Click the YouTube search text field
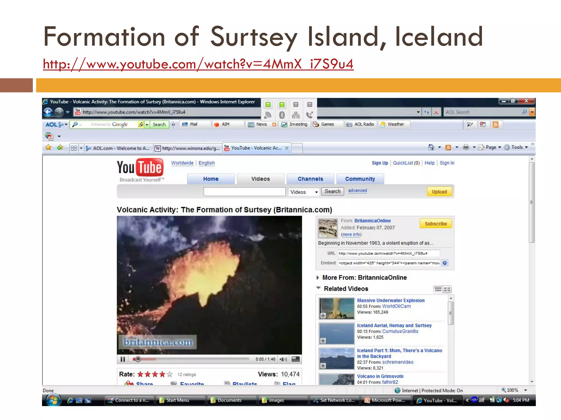The width and height of the screenshot is (561, 420). coord(245,192)
